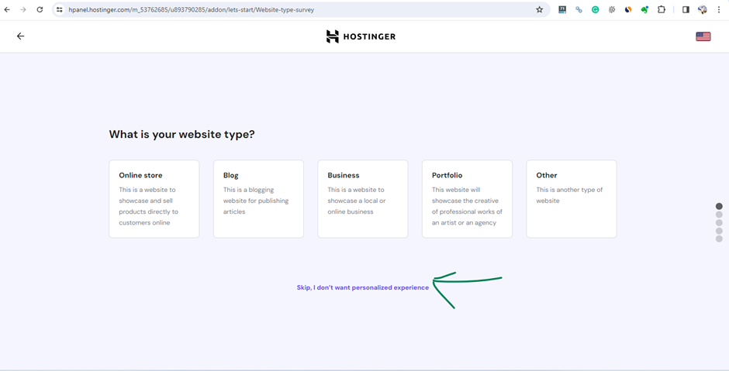Open the Grammarly extension icon
Screen dimensions: 729x371
(595, 9)
